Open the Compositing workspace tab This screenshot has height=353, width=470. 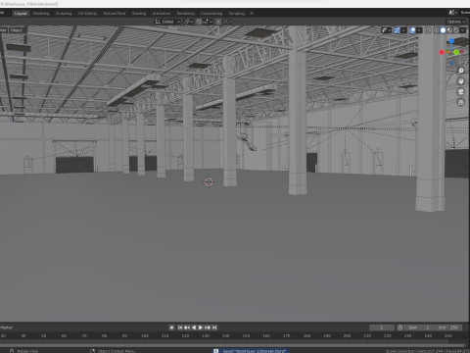tap(211, 14)
